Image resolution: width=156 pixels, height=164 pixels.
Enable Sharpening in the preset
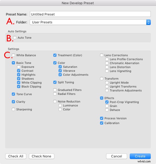coord(13,109)
